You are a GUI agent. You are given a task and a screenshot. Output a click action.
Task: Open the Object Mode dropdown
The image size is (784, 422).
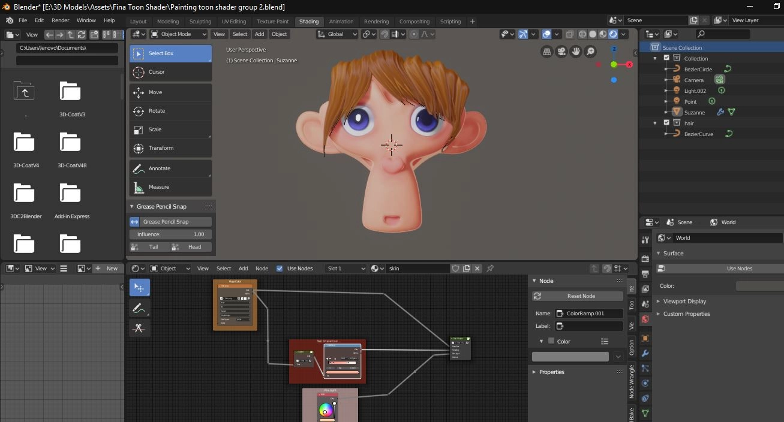tap(179, 34)
